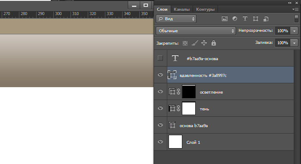
Task: Toggle the layer filtering switch
Action: coord(296,19)
